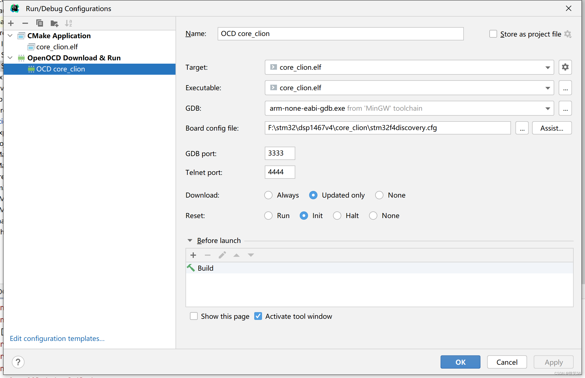585x378 pixels.
Task: Click the GDB port field
Action: [x=279, y=153]
